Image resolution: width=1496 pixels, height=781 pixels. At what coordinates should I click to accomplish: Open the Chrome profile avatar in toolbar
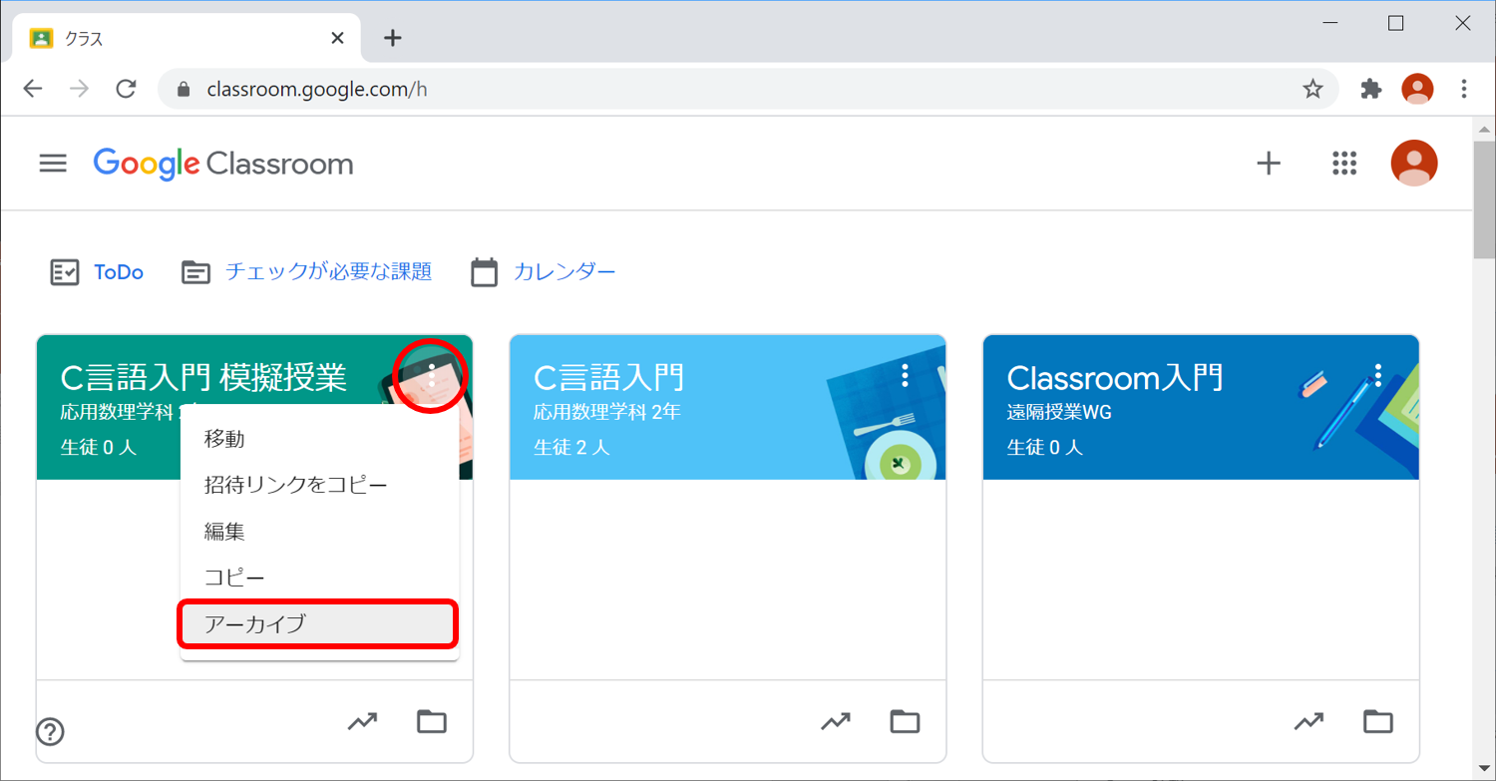coord(1417,89)
